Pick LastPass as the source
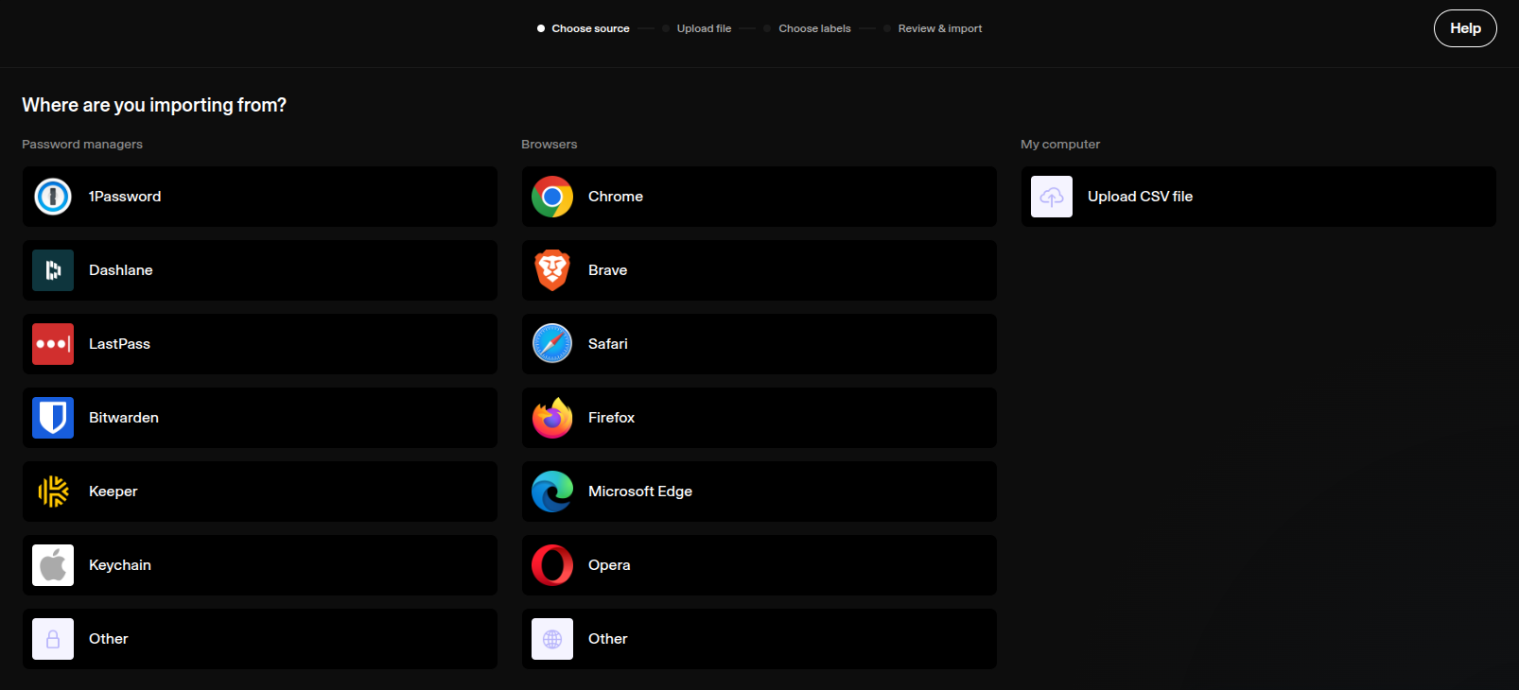Screen dimensions: 1519x690 [260, 344]
